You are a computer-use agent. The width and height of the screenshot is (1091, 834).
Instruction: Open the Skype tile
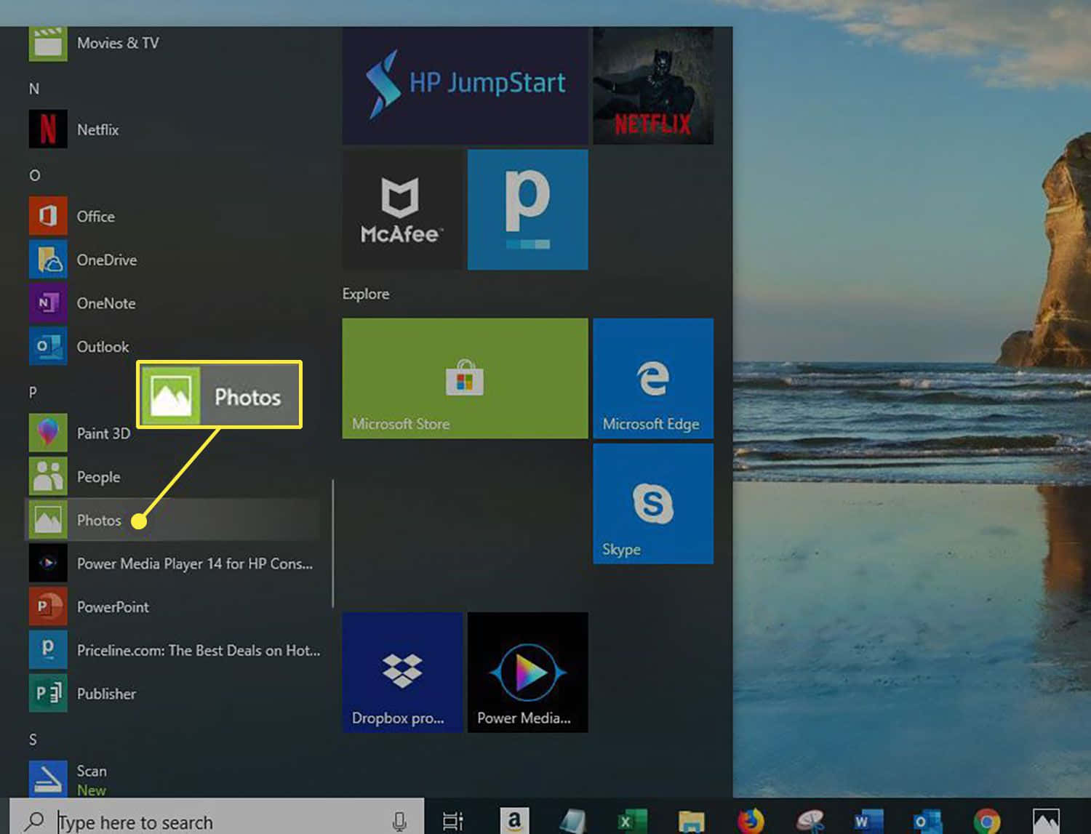(653, 504)
